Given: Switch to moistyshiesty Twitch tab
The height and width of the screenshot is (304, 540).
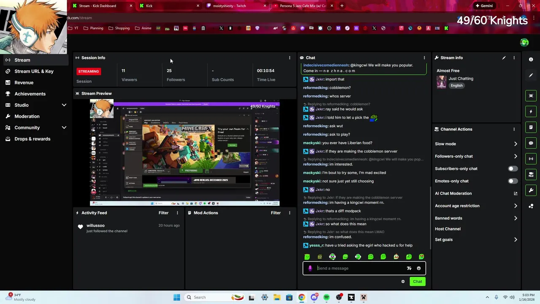Looking at the screenshot, I should (236, 6).
